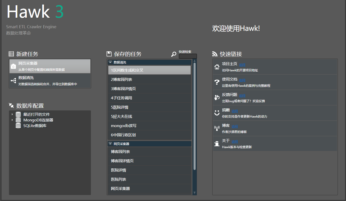The width and height of the screenshot is (346, 201).
Task: Select saved task 5好大夫在线
Action: (149, 117)
